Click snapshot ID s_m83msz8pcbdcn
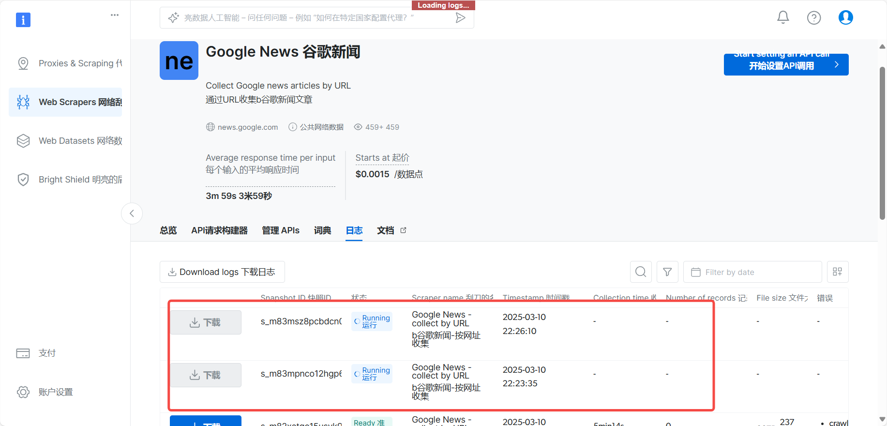Image resolution: width=887 pixels, height=426 pixels. [x=301, y=321]
